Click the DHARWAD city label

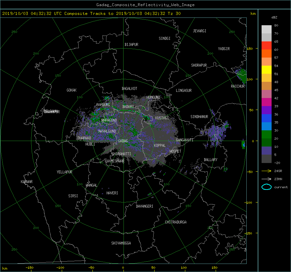point(84,138)
